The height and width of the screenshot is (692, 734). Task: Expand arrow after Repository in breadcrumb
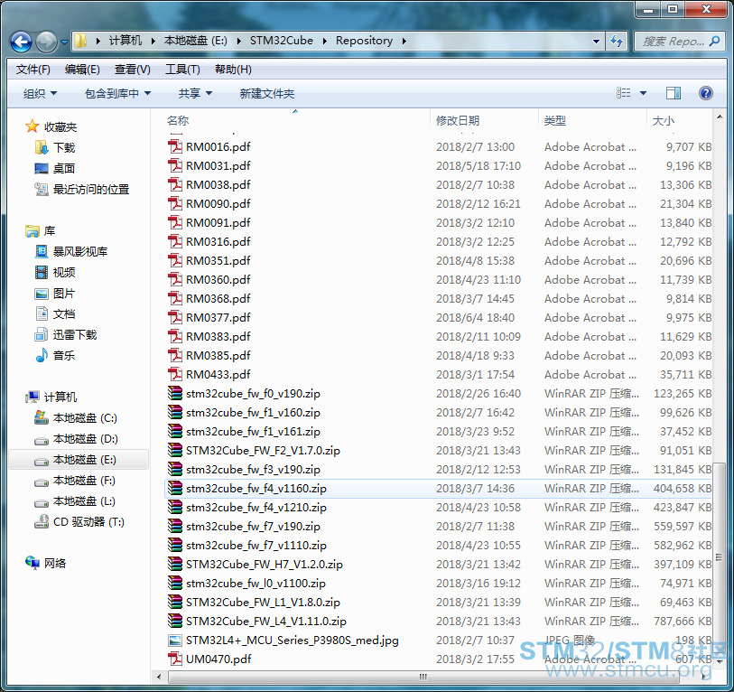click(x=404, y=42)
